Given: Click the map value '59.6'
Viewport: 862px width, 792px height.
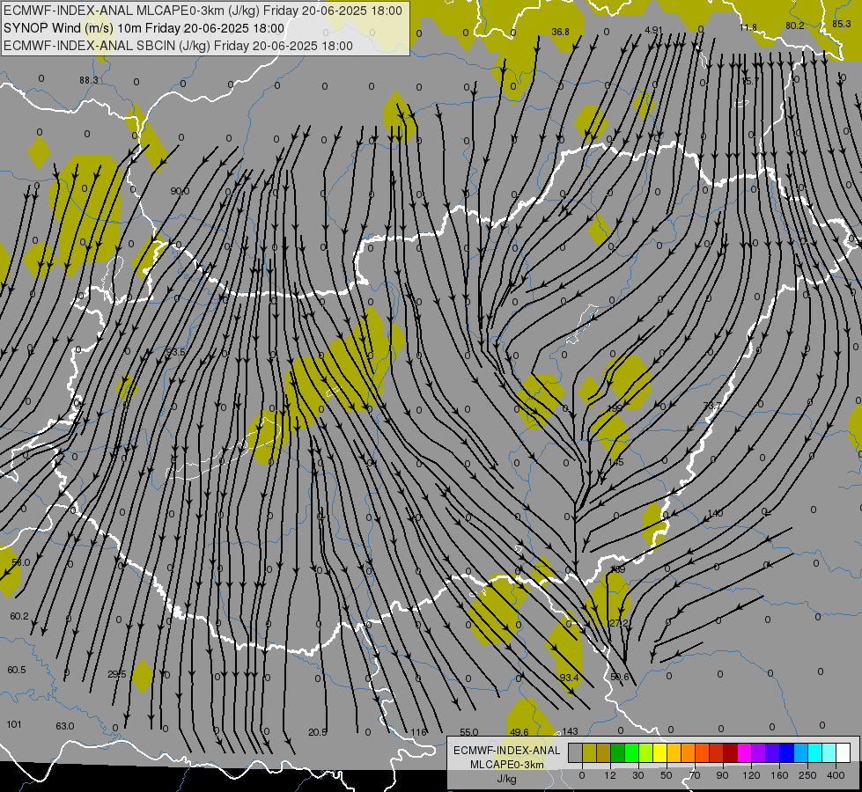Looking at the screenshot, I should (x=620, y=677).
